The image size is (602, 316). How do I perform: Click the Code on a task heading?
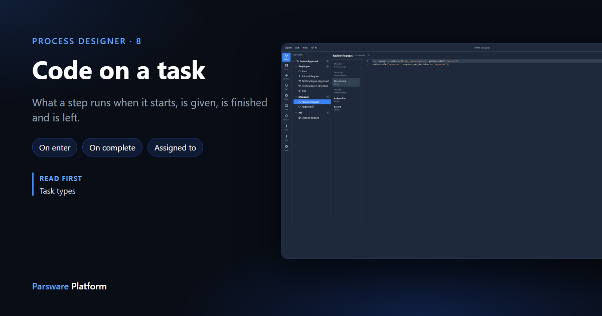[x=119, y=70]
